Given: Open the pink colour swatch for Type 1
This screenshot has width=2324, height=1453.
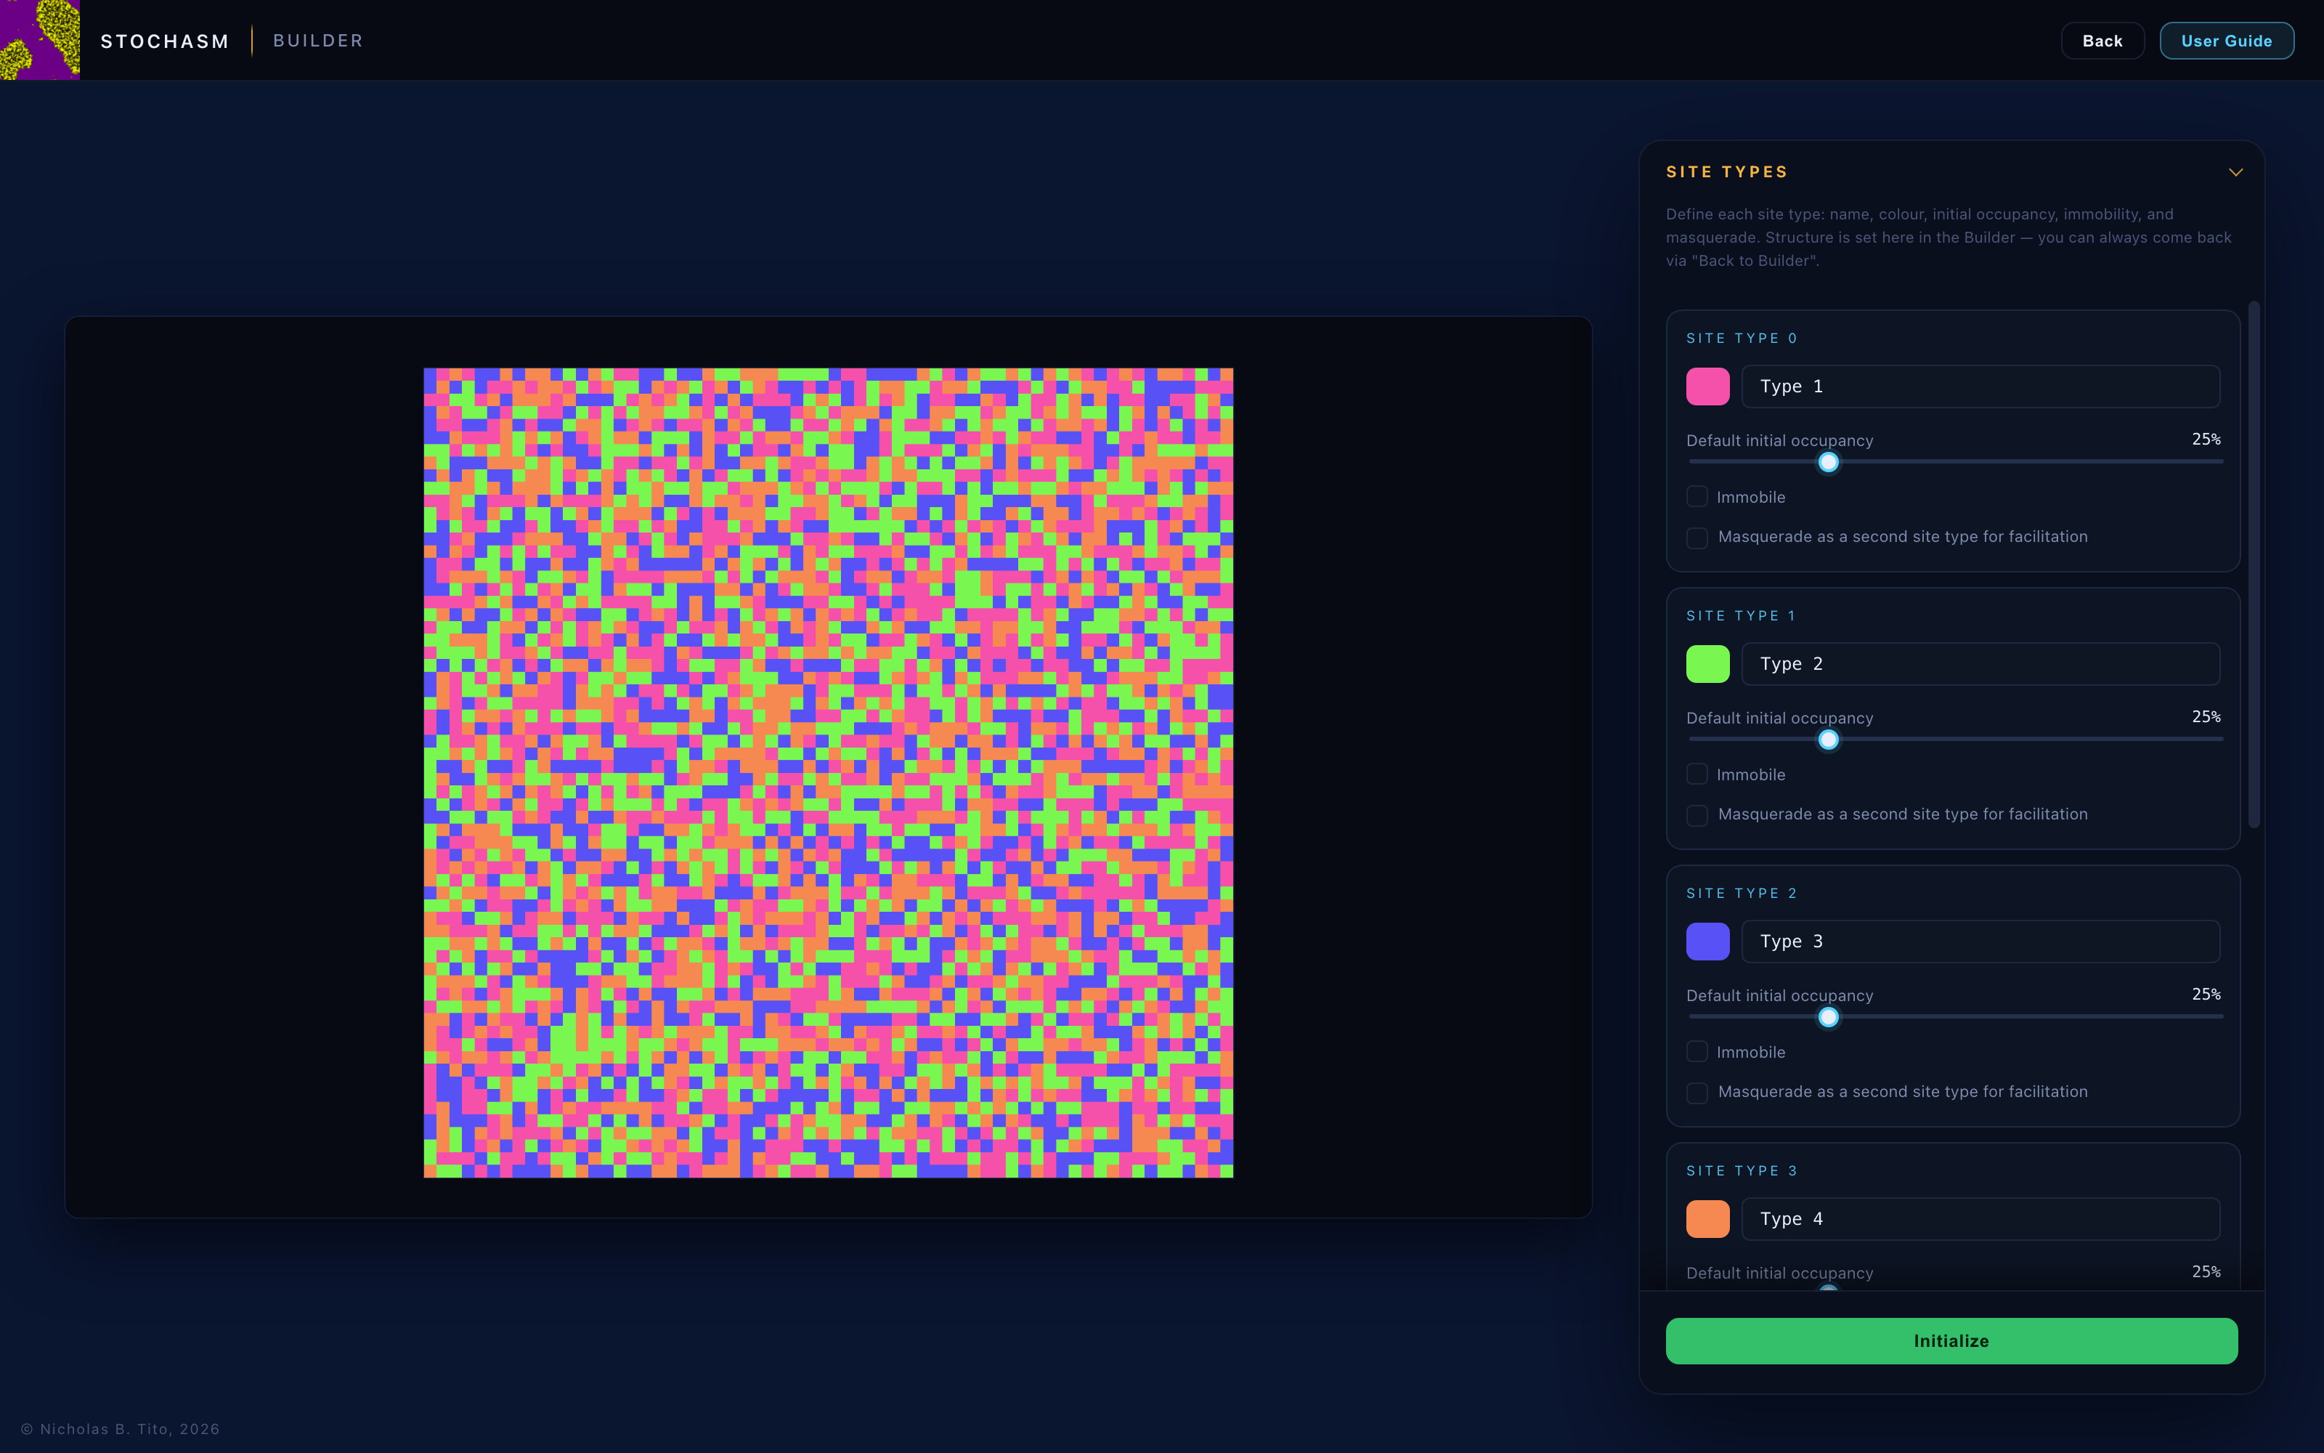Looking at the screenshot, I should 1707,386.
